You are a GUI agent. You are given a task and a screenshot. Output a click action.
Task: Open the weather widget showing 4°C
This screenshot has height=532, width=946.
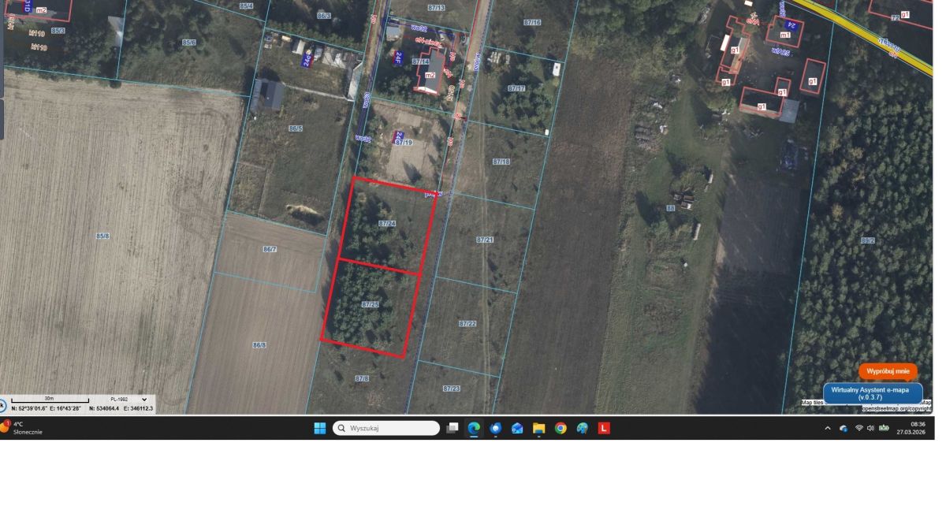pos(24,428)
